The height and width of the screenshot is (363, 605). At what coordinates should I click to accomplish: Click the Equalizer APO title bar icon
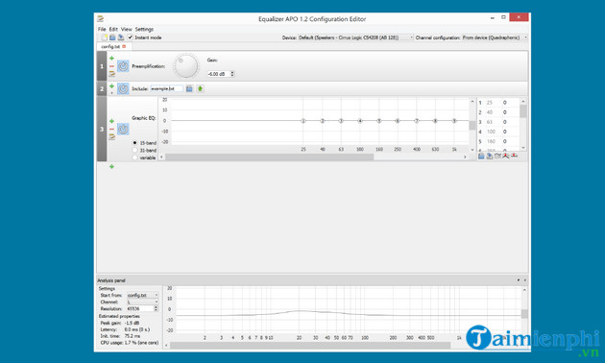point(100,18)
